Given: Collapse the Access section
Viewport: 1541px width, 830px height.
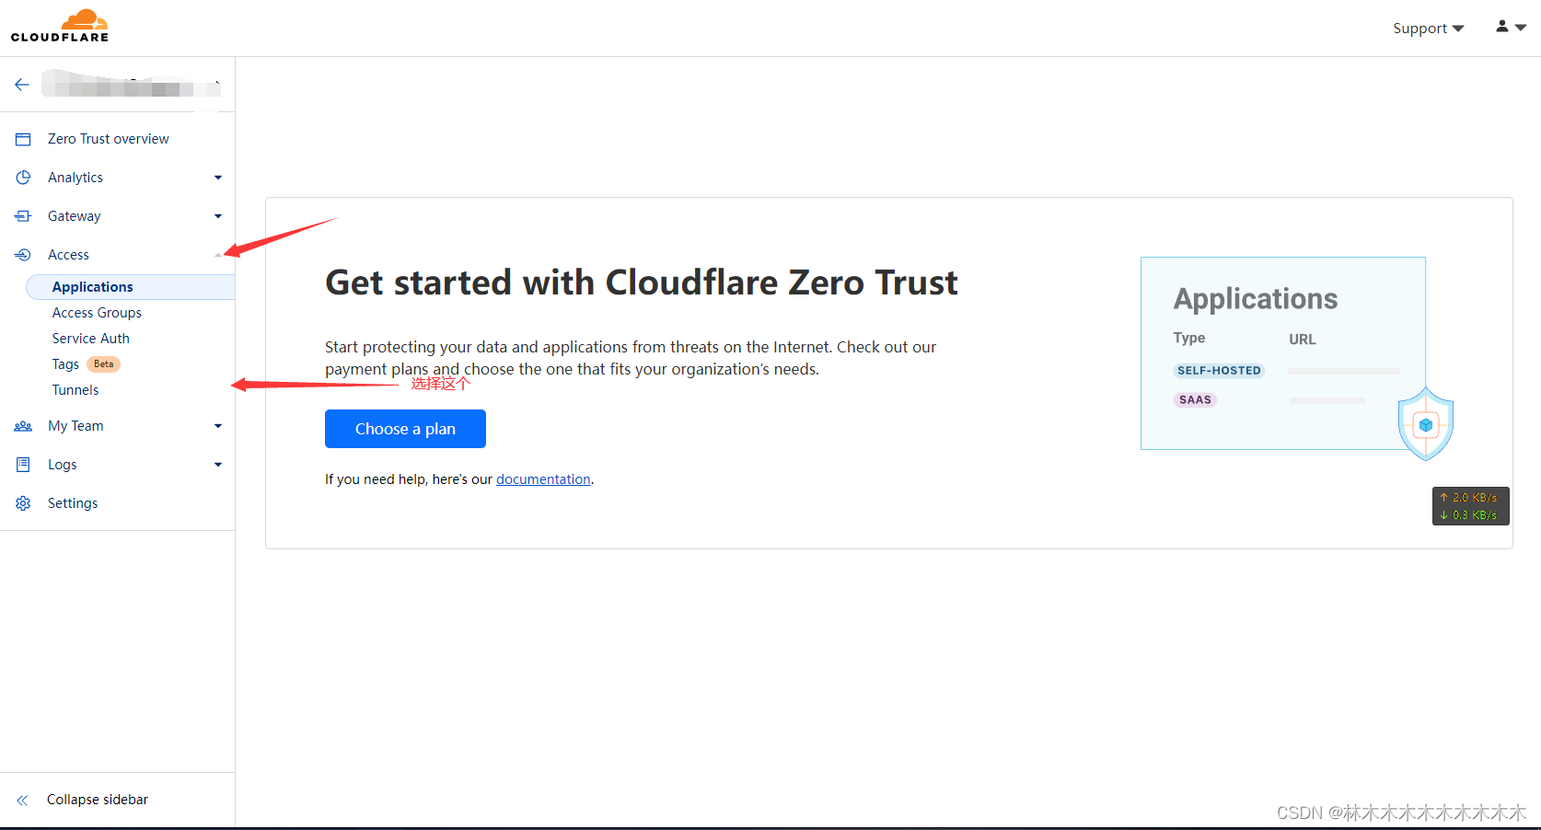Looking at the screenshot, I should pyautogui.click(x=218, y=254).
